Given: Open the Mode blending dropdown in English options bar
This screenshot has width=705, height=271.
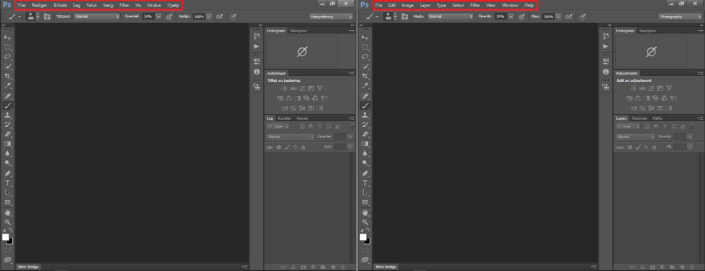Looking at the screenshot, I should click(451, 17).
